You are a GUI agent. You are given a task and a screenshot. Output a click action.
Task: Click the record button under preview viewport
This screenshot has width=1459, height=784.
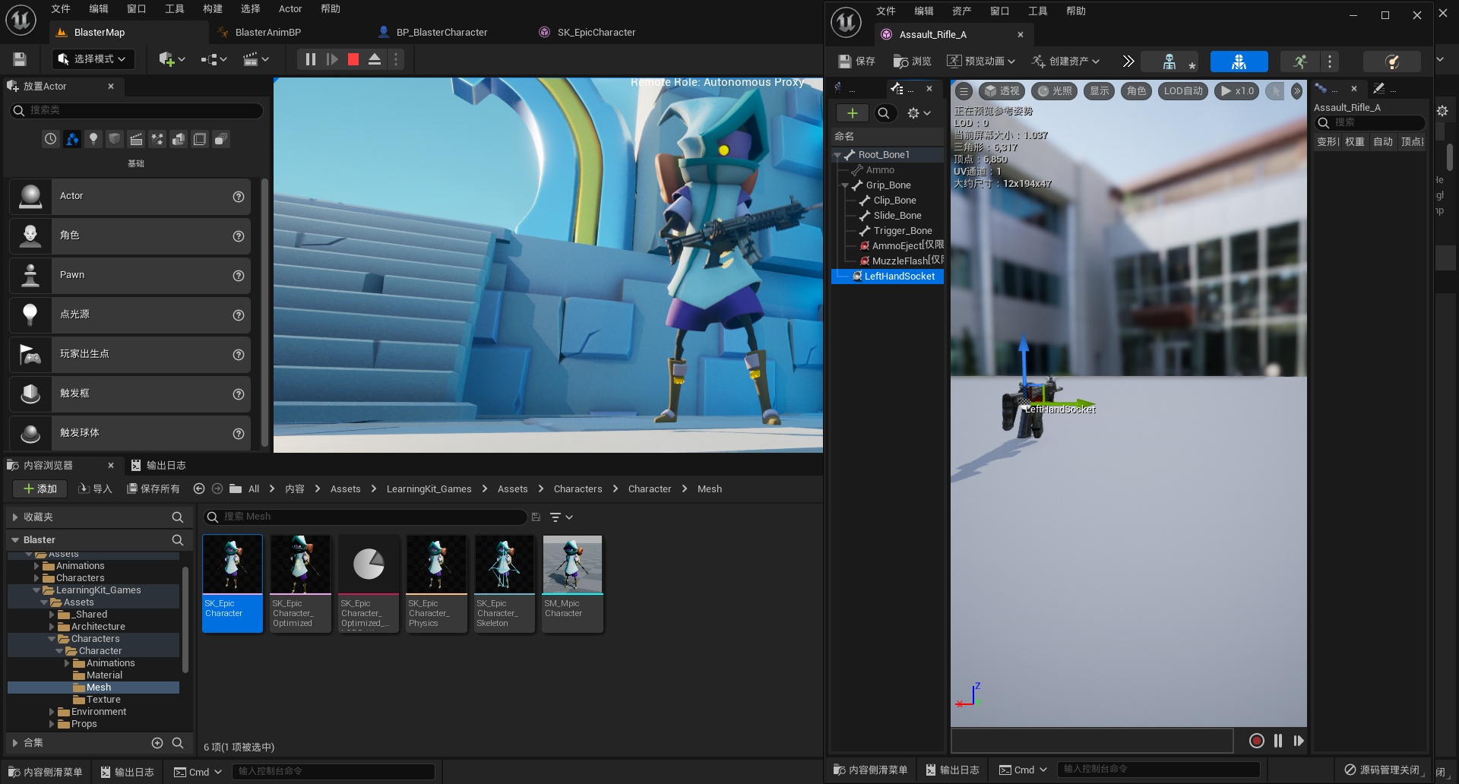(1256, 741)
